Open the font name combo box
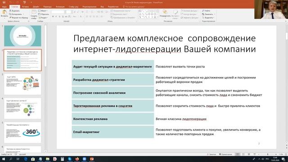The height and width of the screenshot is (162, 288). pyautogui.click(x=58, y=12)
